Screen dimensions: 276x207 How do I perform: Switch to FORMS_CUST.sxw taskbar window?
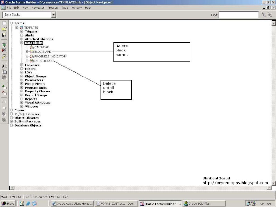coord(117,204)
